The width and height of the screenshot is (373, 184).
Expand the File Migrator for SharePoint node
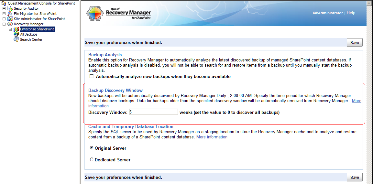click(x=4, y=14)
